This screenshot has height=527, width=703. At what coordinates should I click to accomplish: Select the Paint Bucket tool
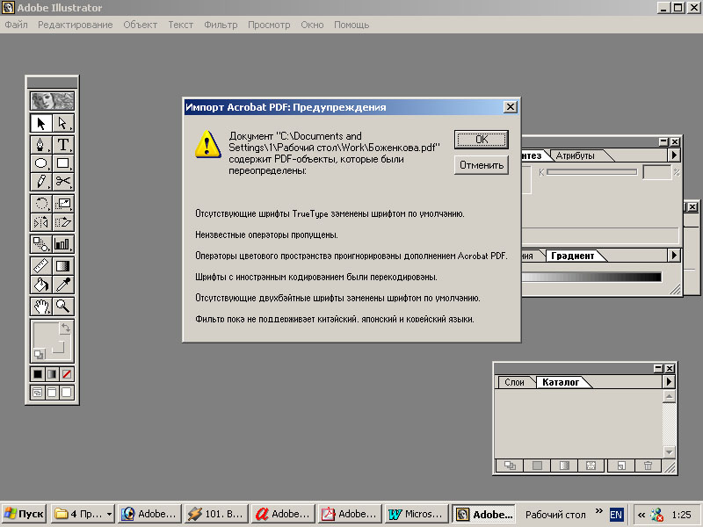coord(40,285)
